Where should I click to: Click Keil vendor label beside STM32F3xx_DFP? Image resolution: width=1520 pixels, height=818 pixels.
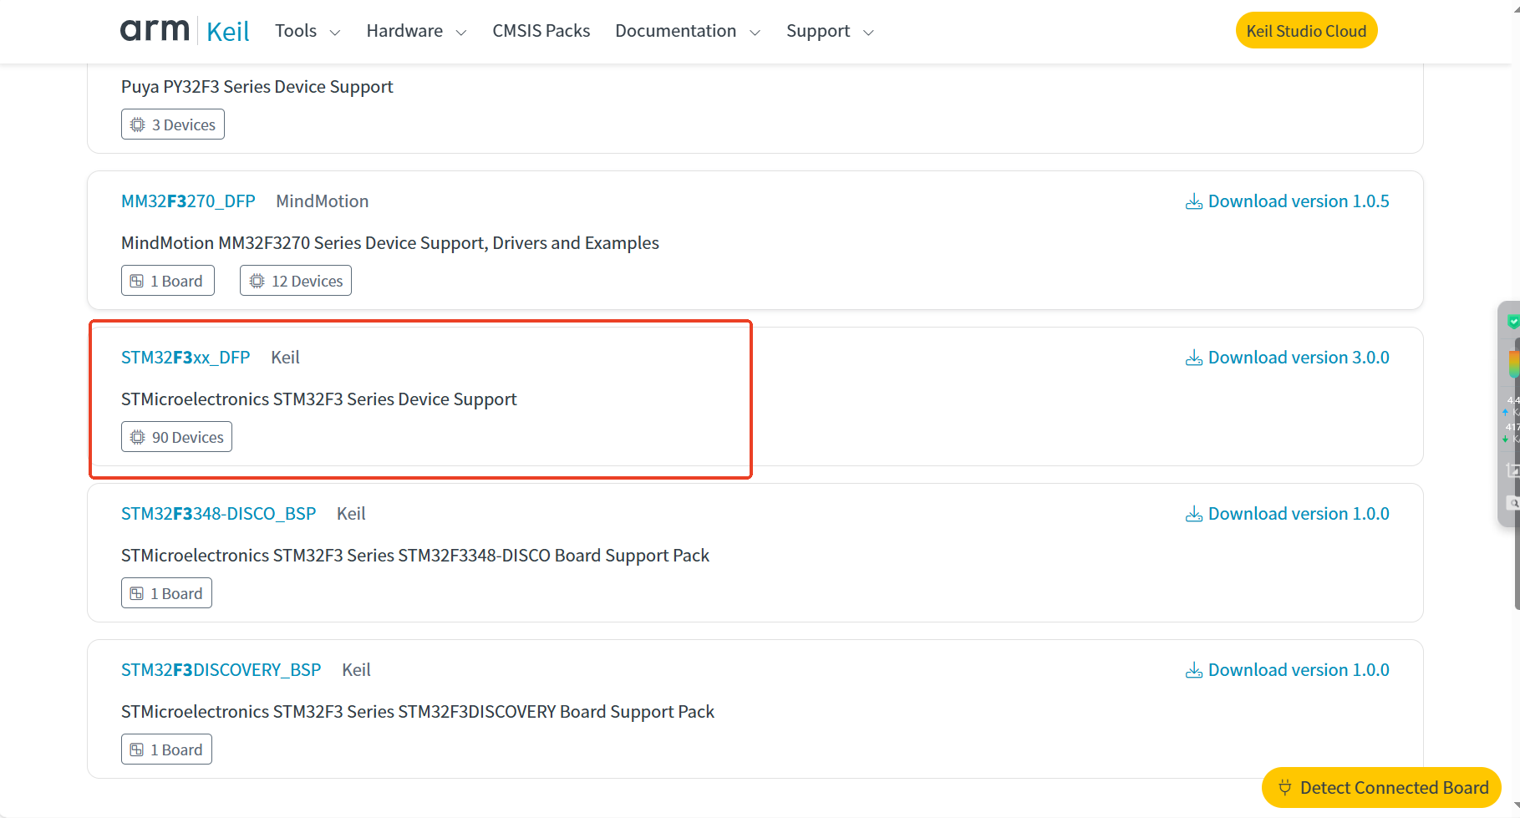285,358
